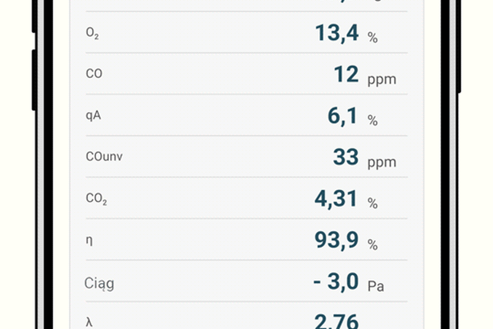
Task: Select the O₂ measurement label
Action: pos(92,33)
